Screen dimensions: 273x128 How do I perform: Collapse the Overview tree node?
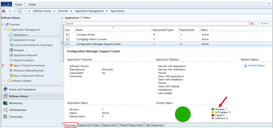coord(3,24)
